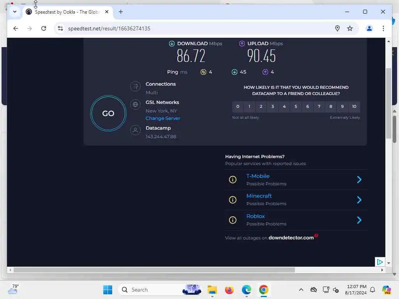Click the upload arrow icon
Viewport: 399px width, 299px height.
(x=242, y=44)
